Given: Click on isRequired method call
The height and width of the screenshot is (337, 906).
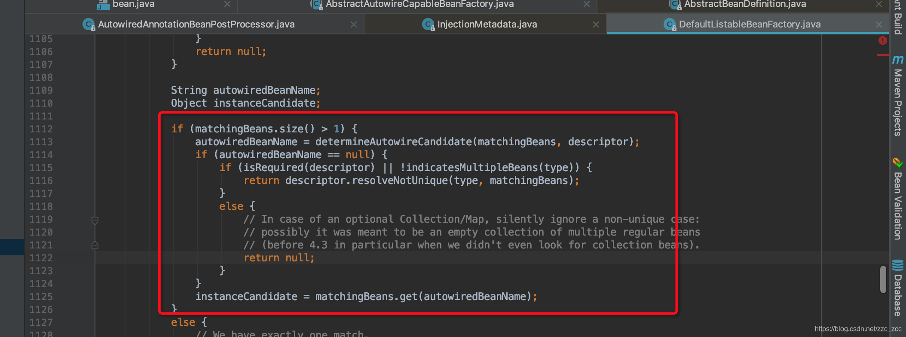Looking at the screenshot, I should (x=273, y=168).
